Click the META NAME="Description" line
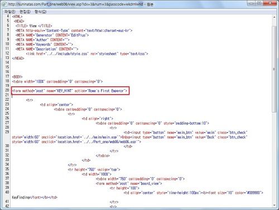The height and width of the screenshot is (210, 279). (x=47, y=49)
